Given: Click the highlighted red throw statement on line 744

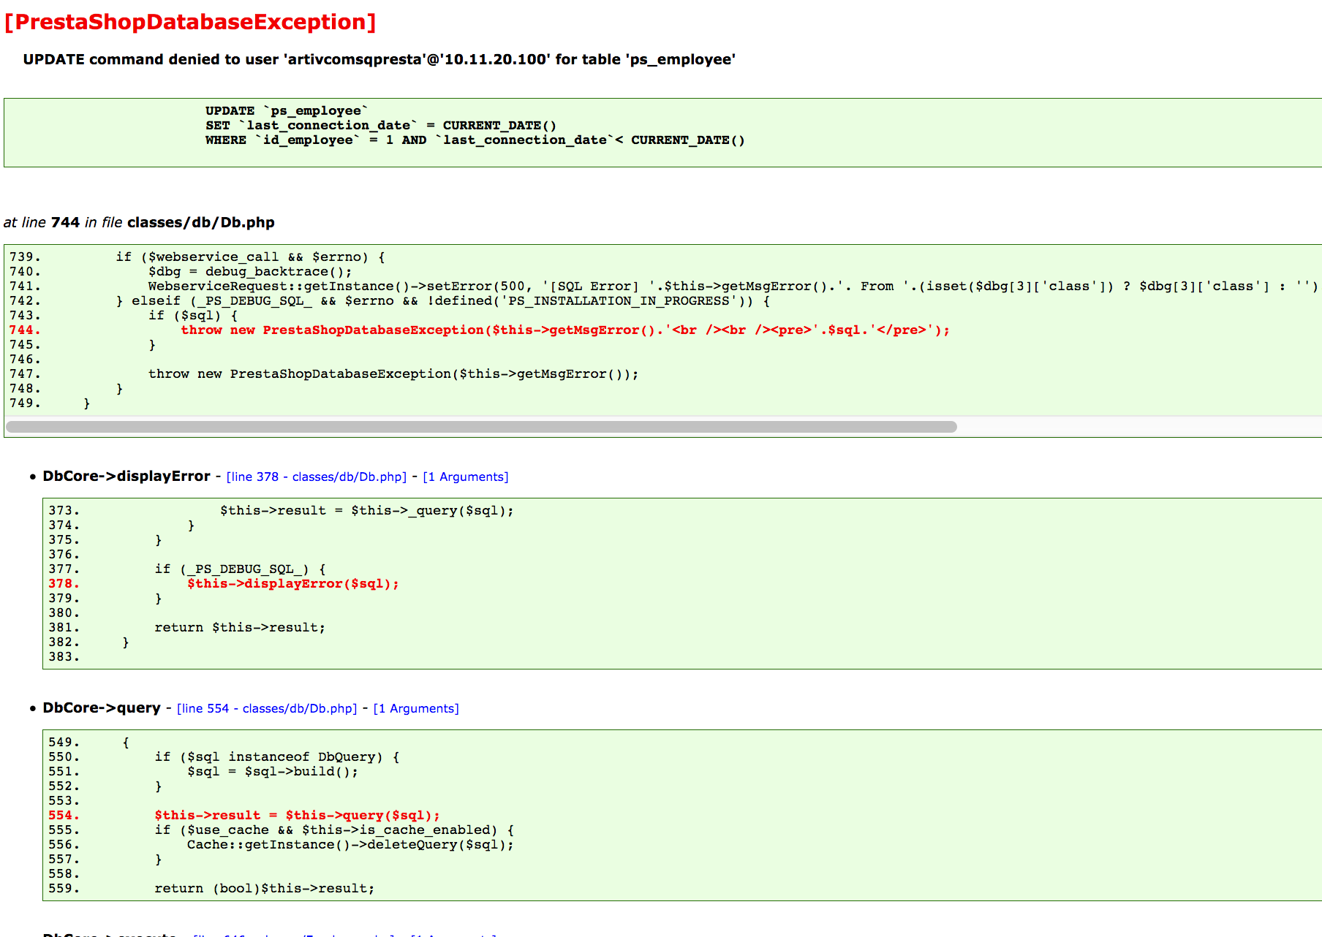Looking at the screenshot, I should 565,330.
